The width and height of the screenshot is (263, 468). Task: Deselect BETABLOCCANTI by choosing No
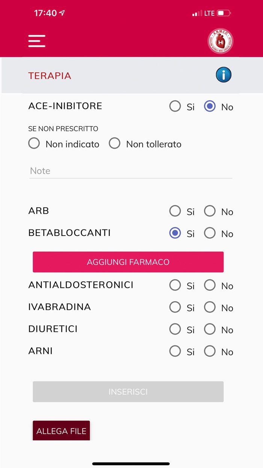pyautogui.click(x=210, y=233)
